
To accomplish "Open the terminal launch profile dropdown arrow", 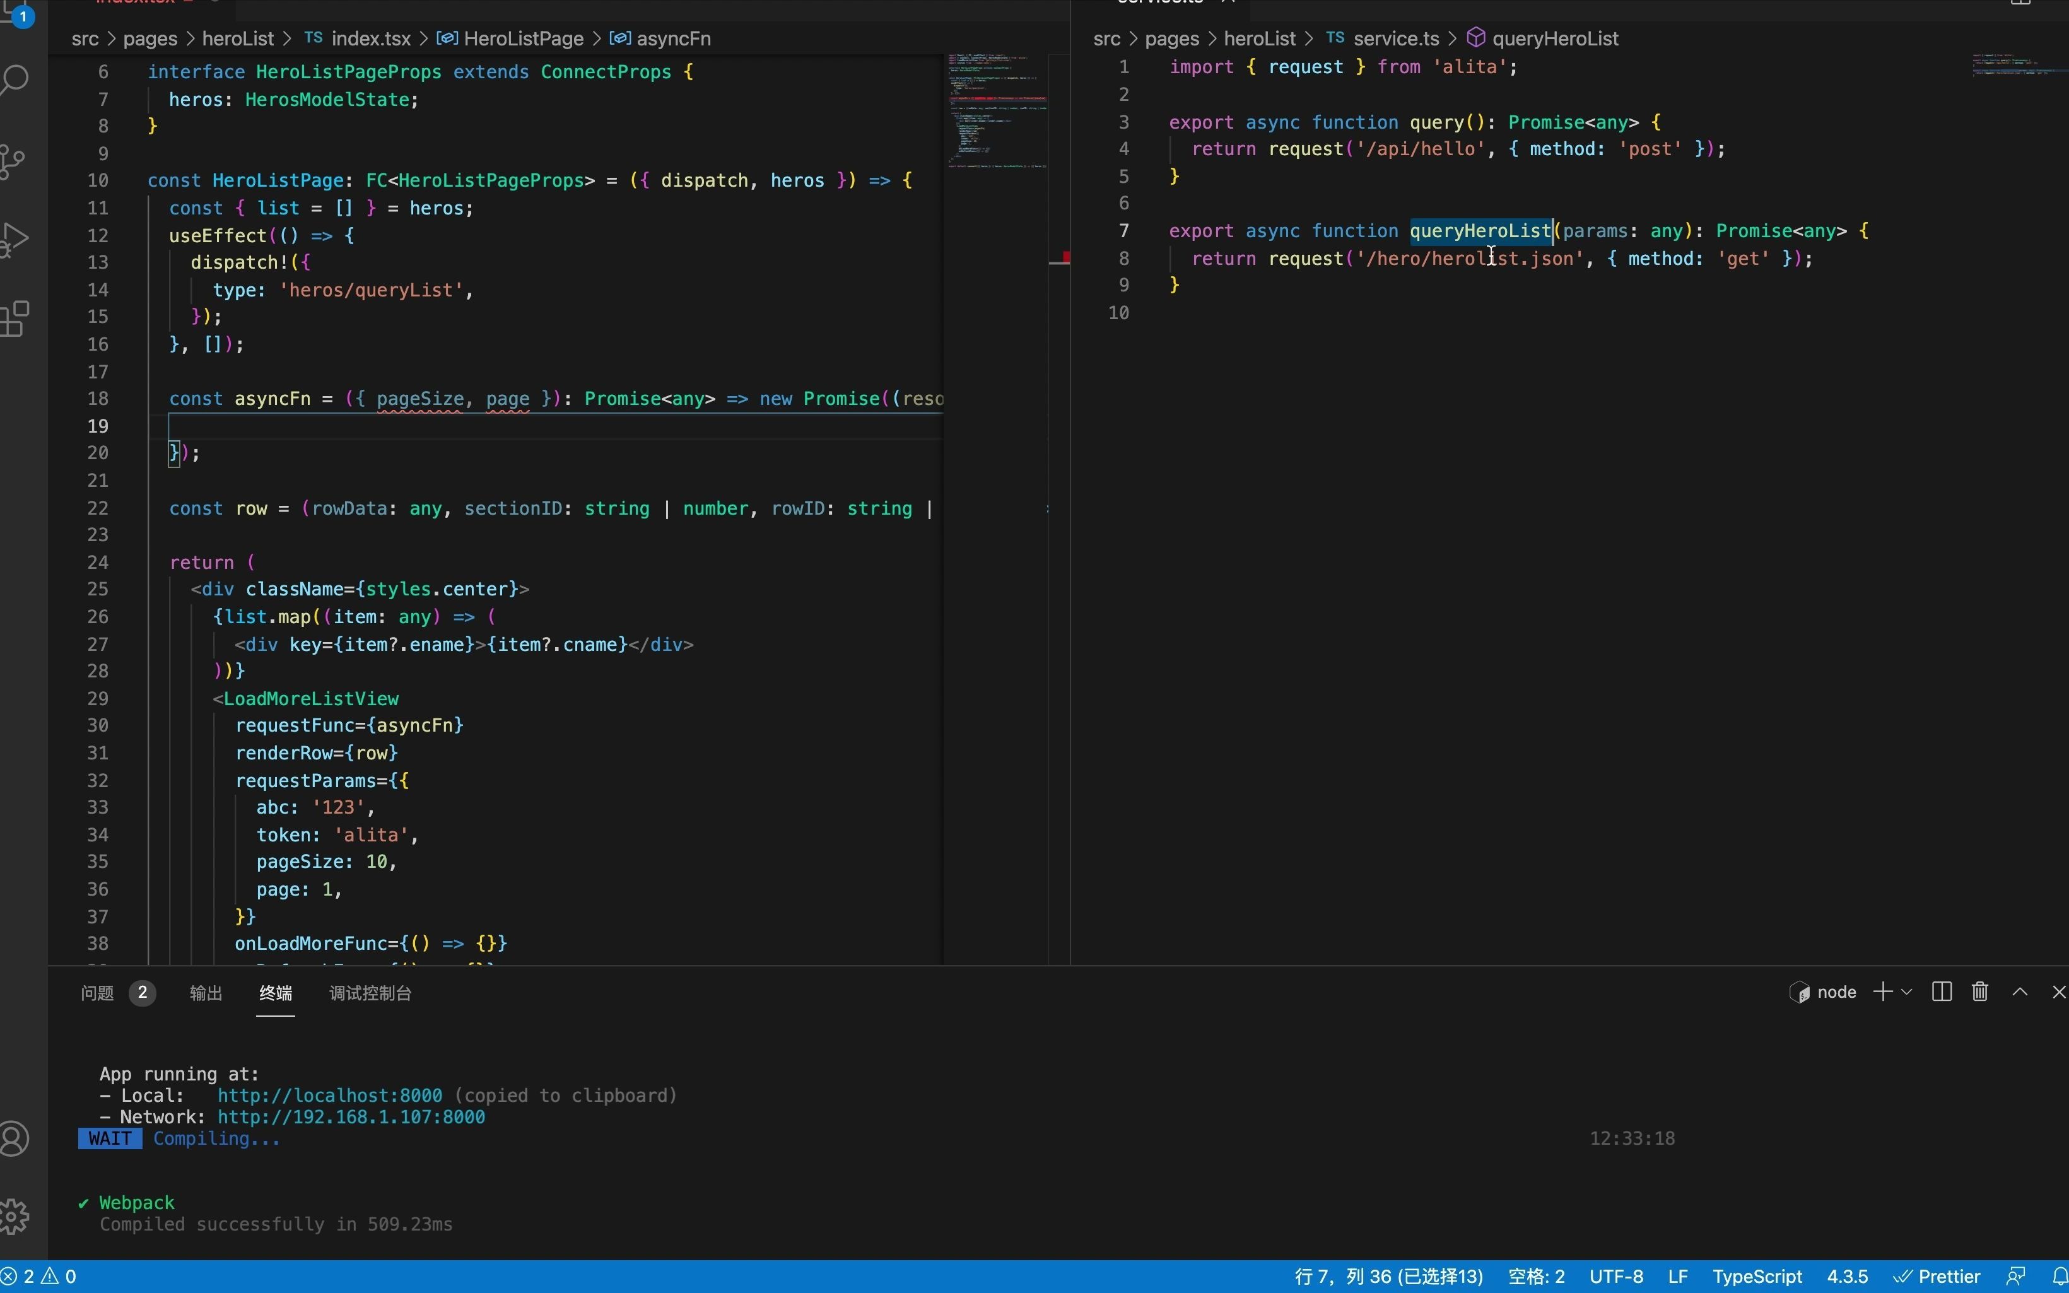I will click(1906, 992).
